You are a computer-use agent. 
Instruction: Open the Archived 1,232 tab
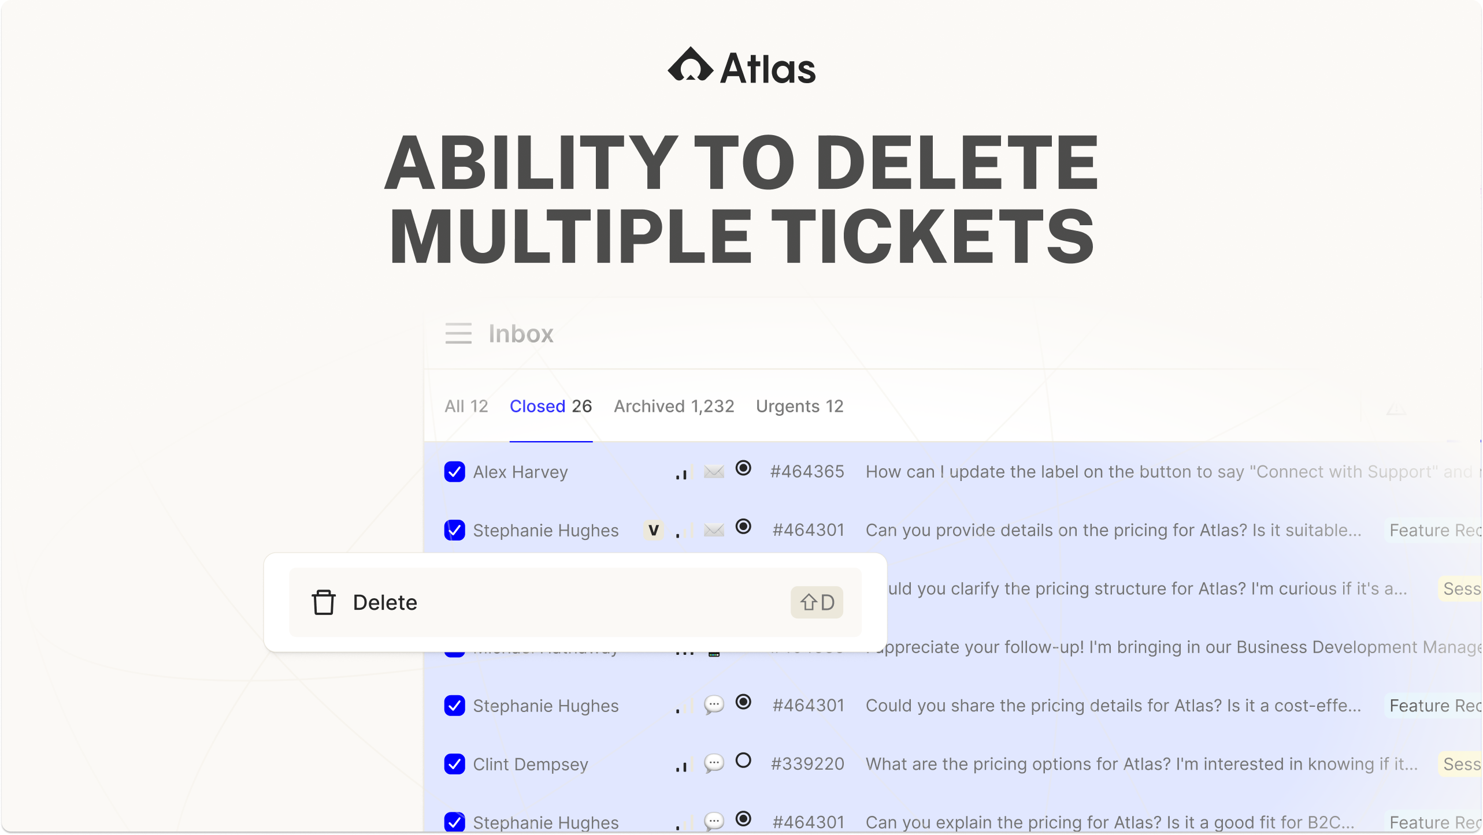click(x=674, y=407)
